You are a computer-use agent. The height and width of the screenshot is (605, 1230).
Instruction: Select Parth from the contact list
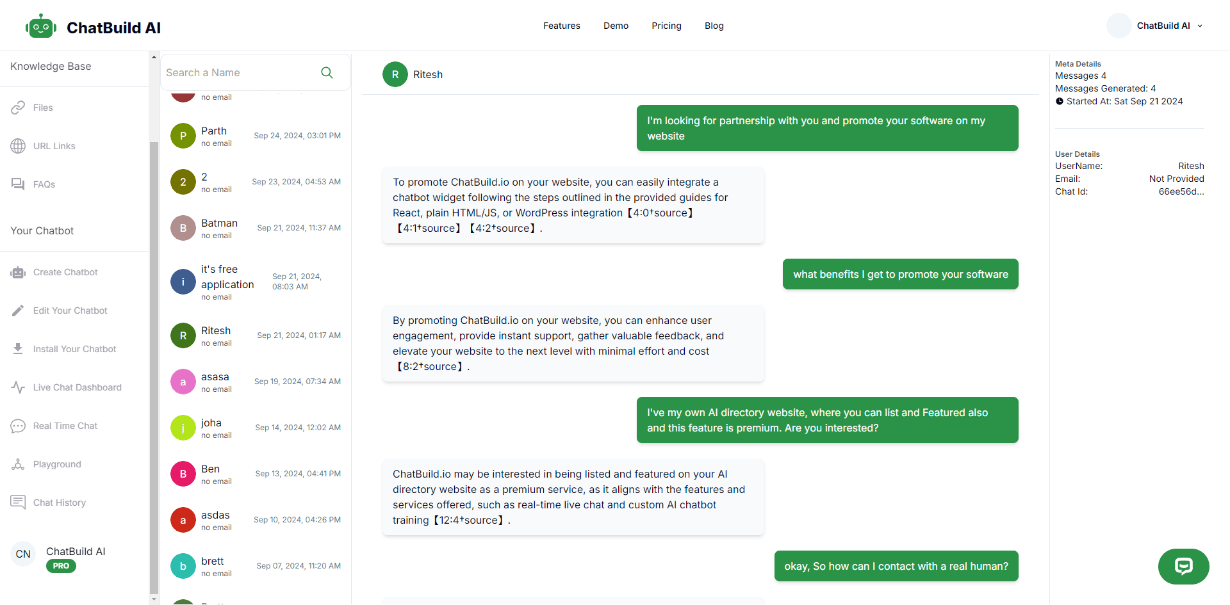click(x=255, y=135)
